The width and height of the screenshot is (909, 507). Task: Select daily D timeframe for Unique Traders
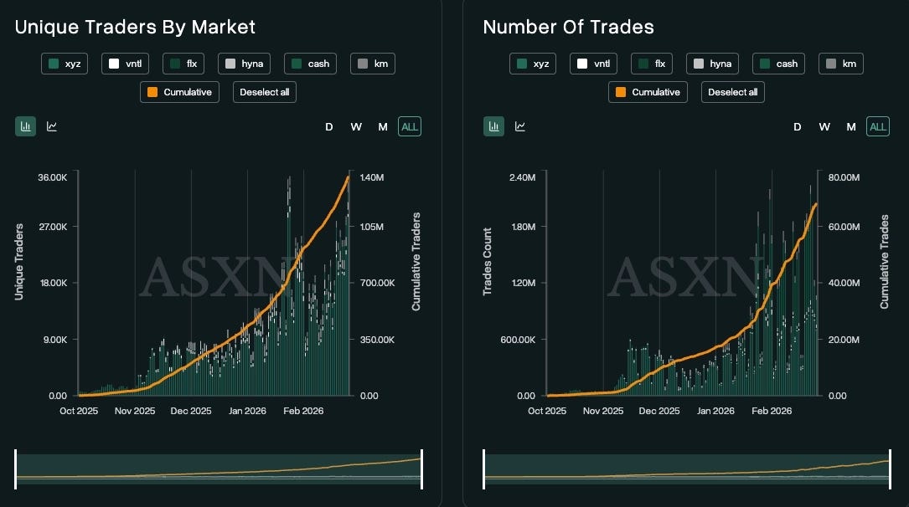pyautogui.click(x=328, y=127)
